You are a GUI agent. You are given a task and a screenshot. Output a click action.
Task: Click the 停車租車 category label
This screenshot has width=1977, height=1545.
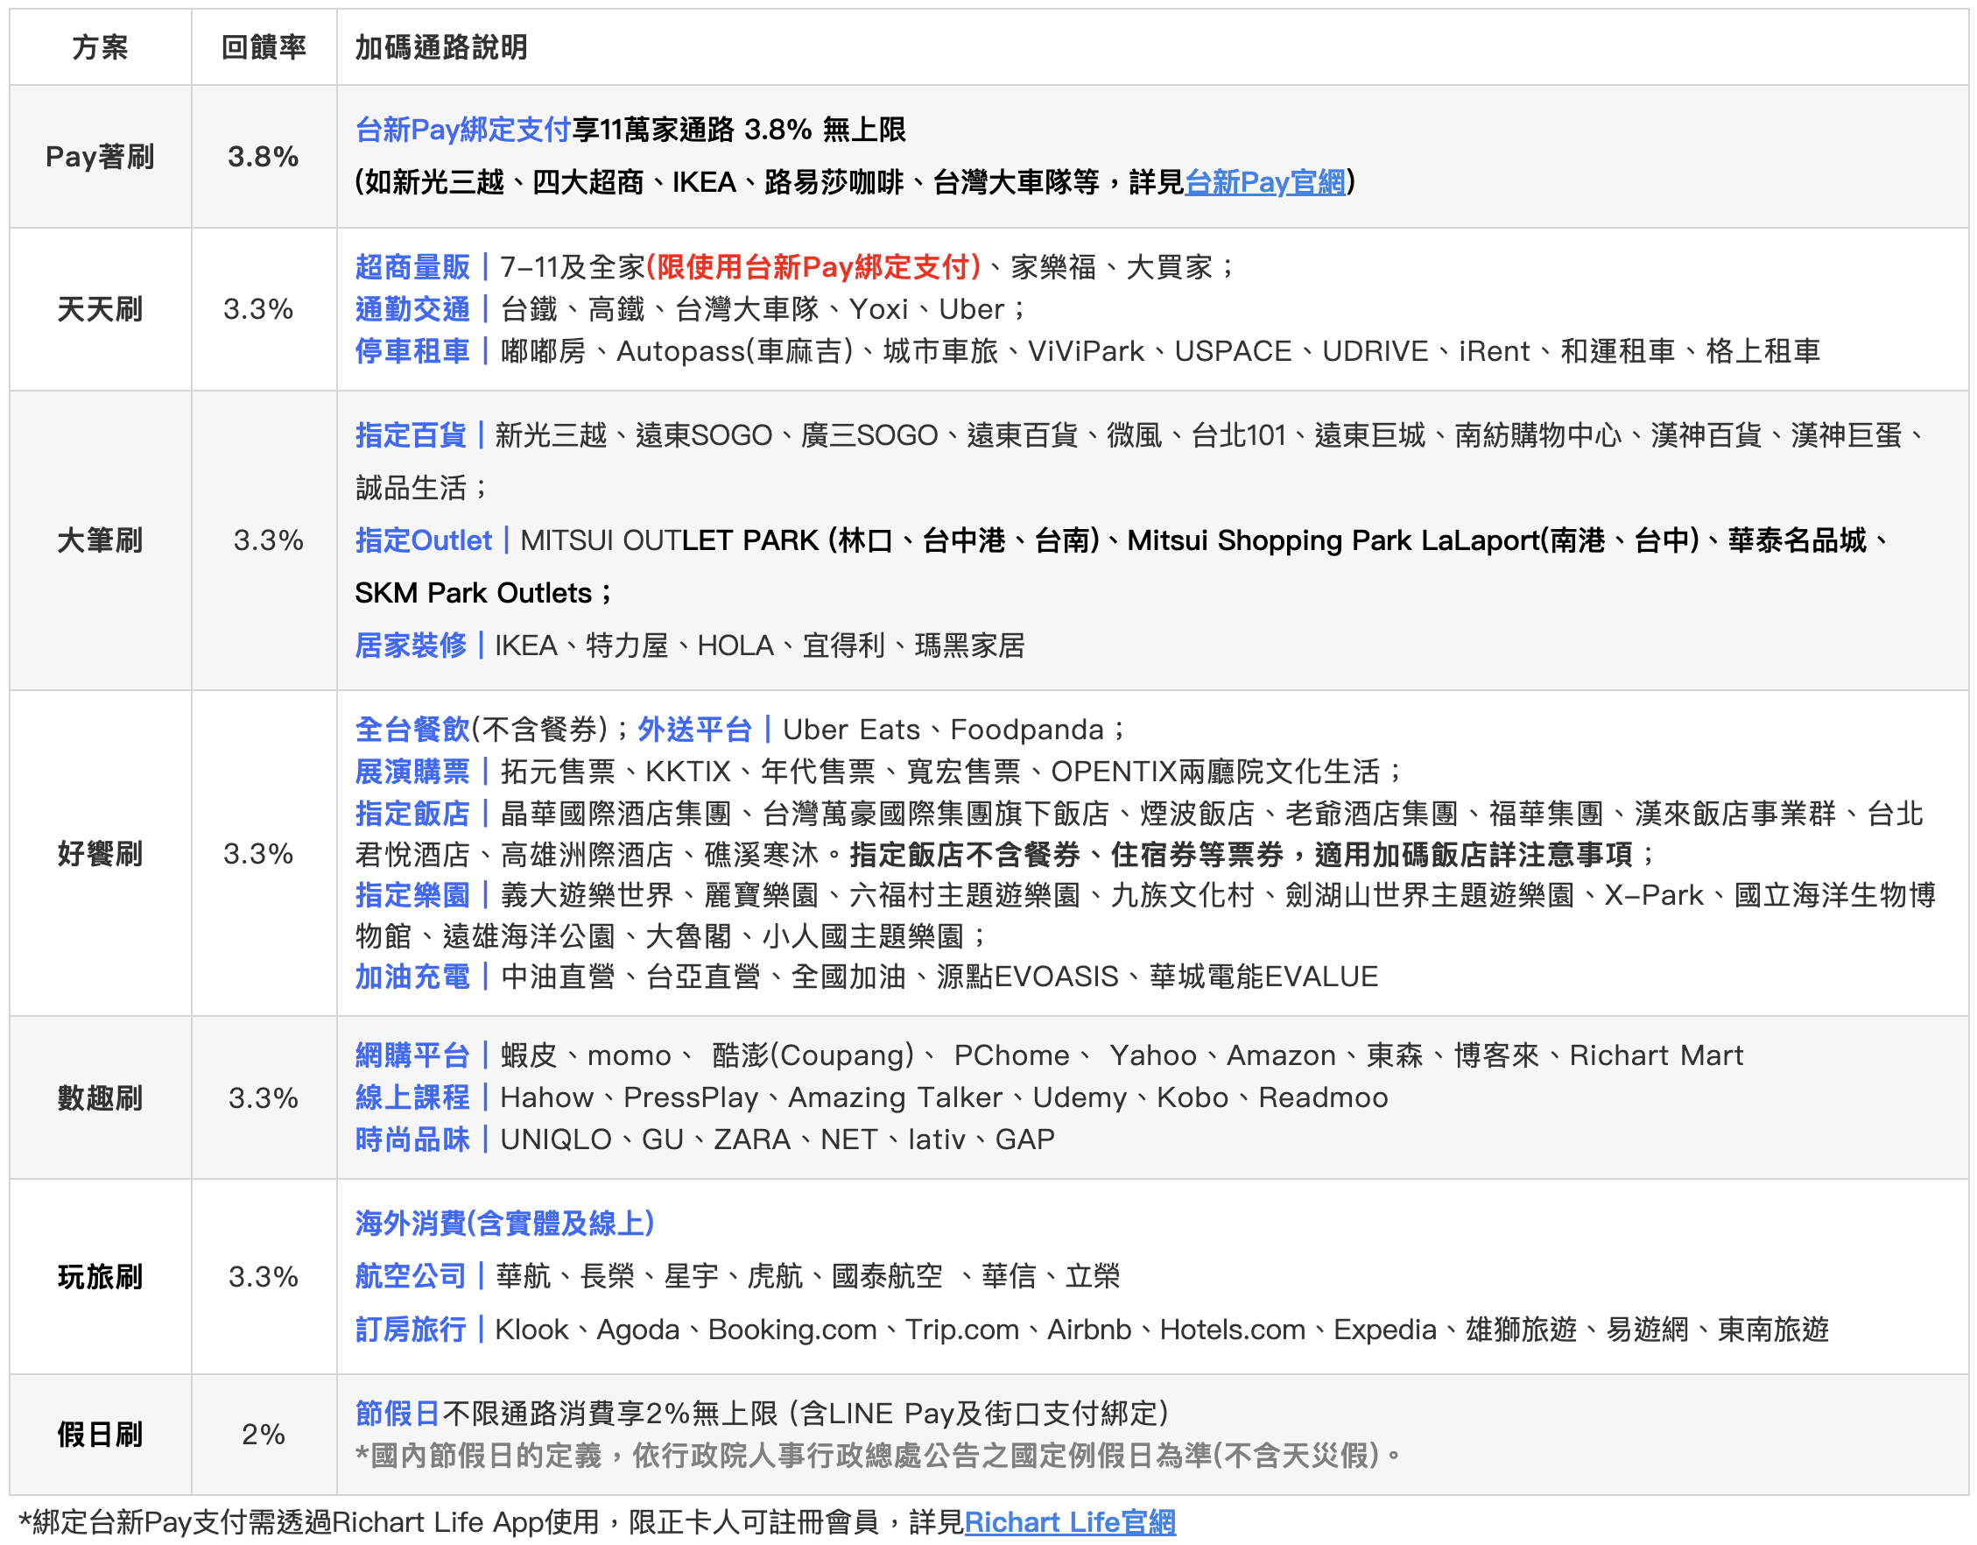412,351
